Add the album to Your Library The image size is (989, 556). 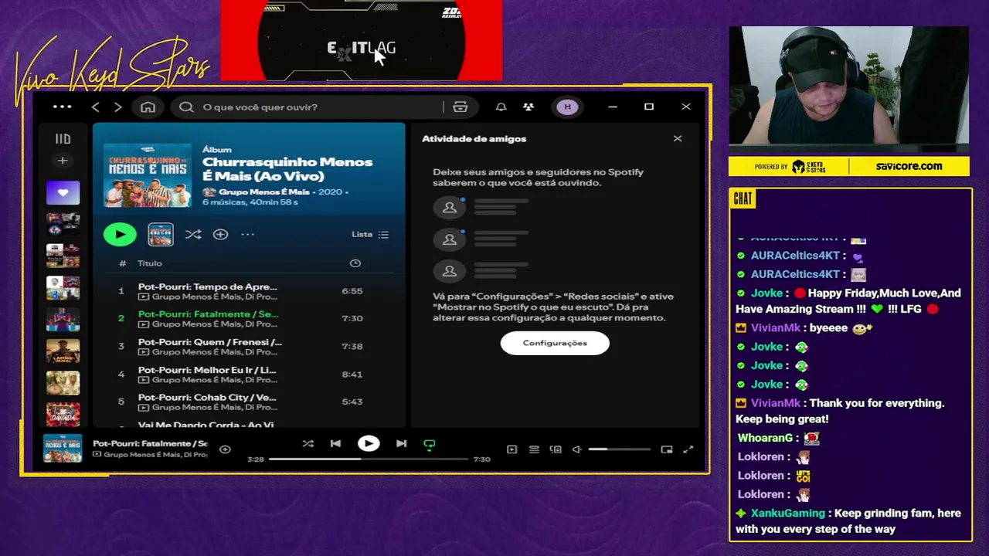(x=220, y=234)
